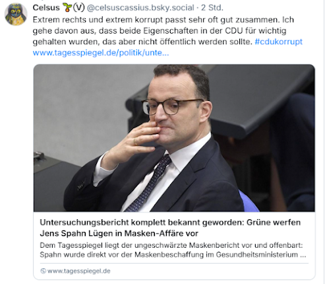Viewport: 325px width, 284px height.
Task: Click the (V) label after the name
Action: (78, 8)
